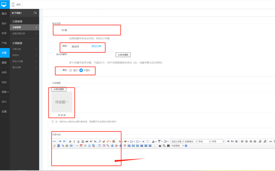The image size is (275, 171).
Task: Open 自定义标题 dropdown
Action: (177, 141)
